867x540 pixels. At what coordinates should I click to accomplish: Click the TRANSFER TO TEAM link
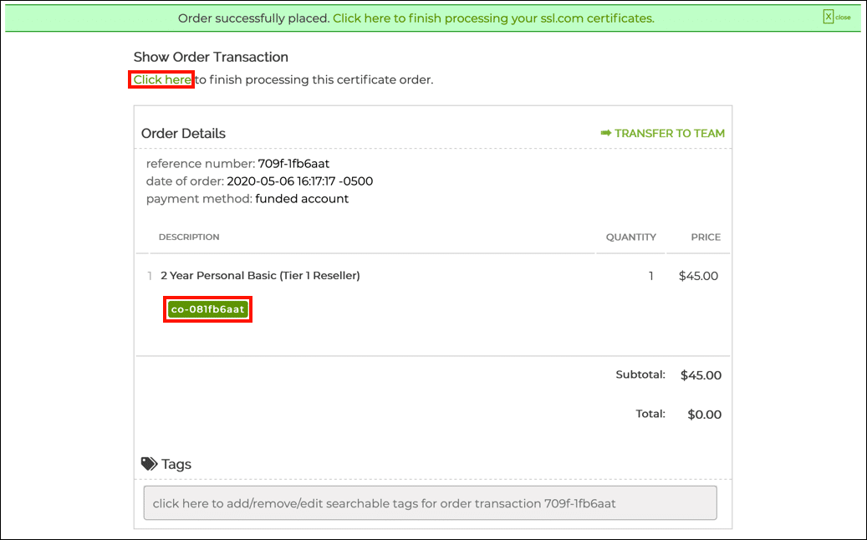pyautogui.click(x=669, y=133)
